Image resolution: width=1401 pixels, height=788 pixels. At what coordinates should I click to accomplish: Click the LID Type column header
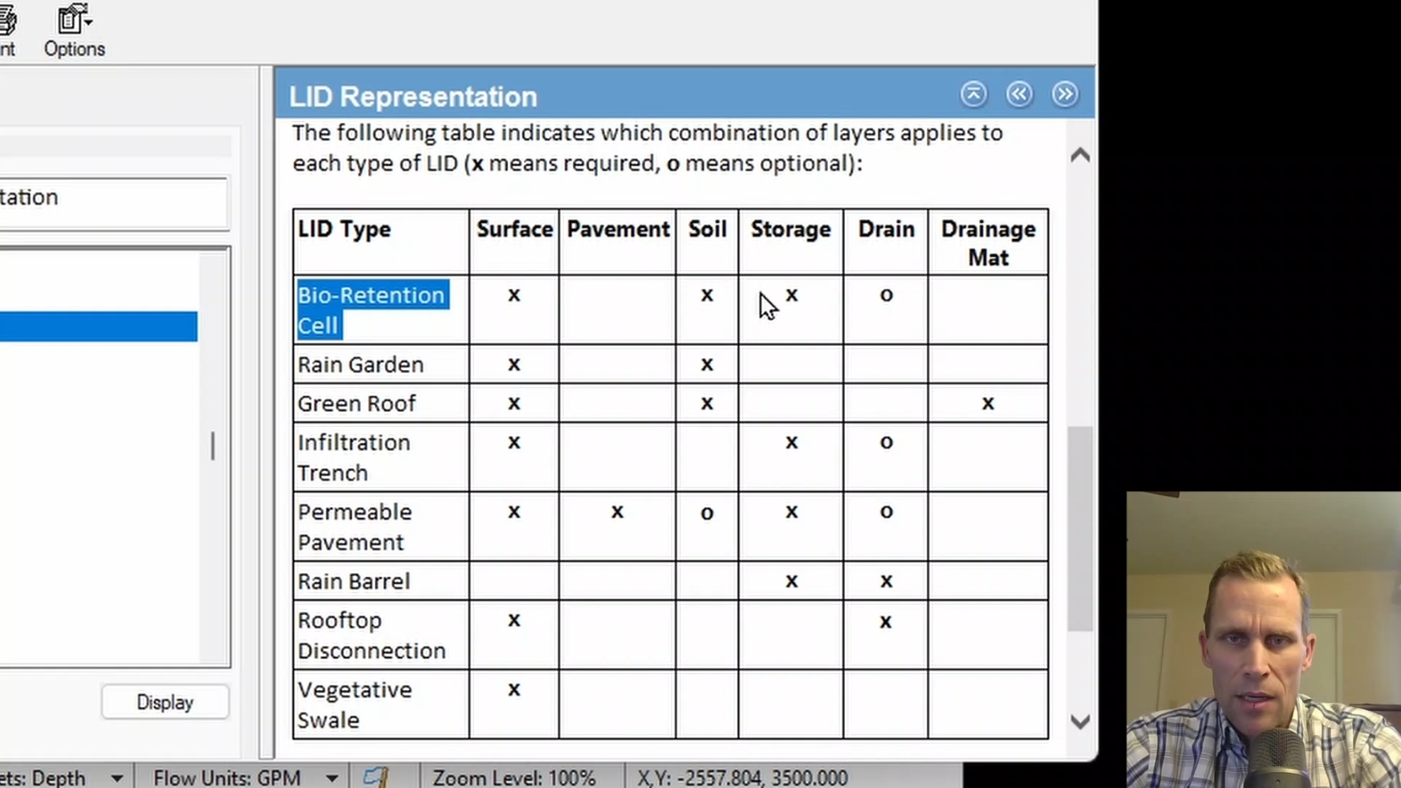[x=344, y=229]
